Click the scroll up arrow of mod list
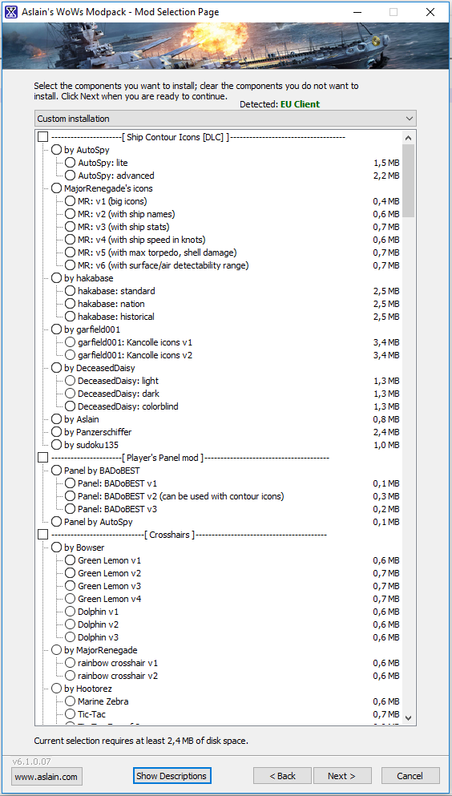This screenshot has height=796, width=452. click(x=409, y=138)
